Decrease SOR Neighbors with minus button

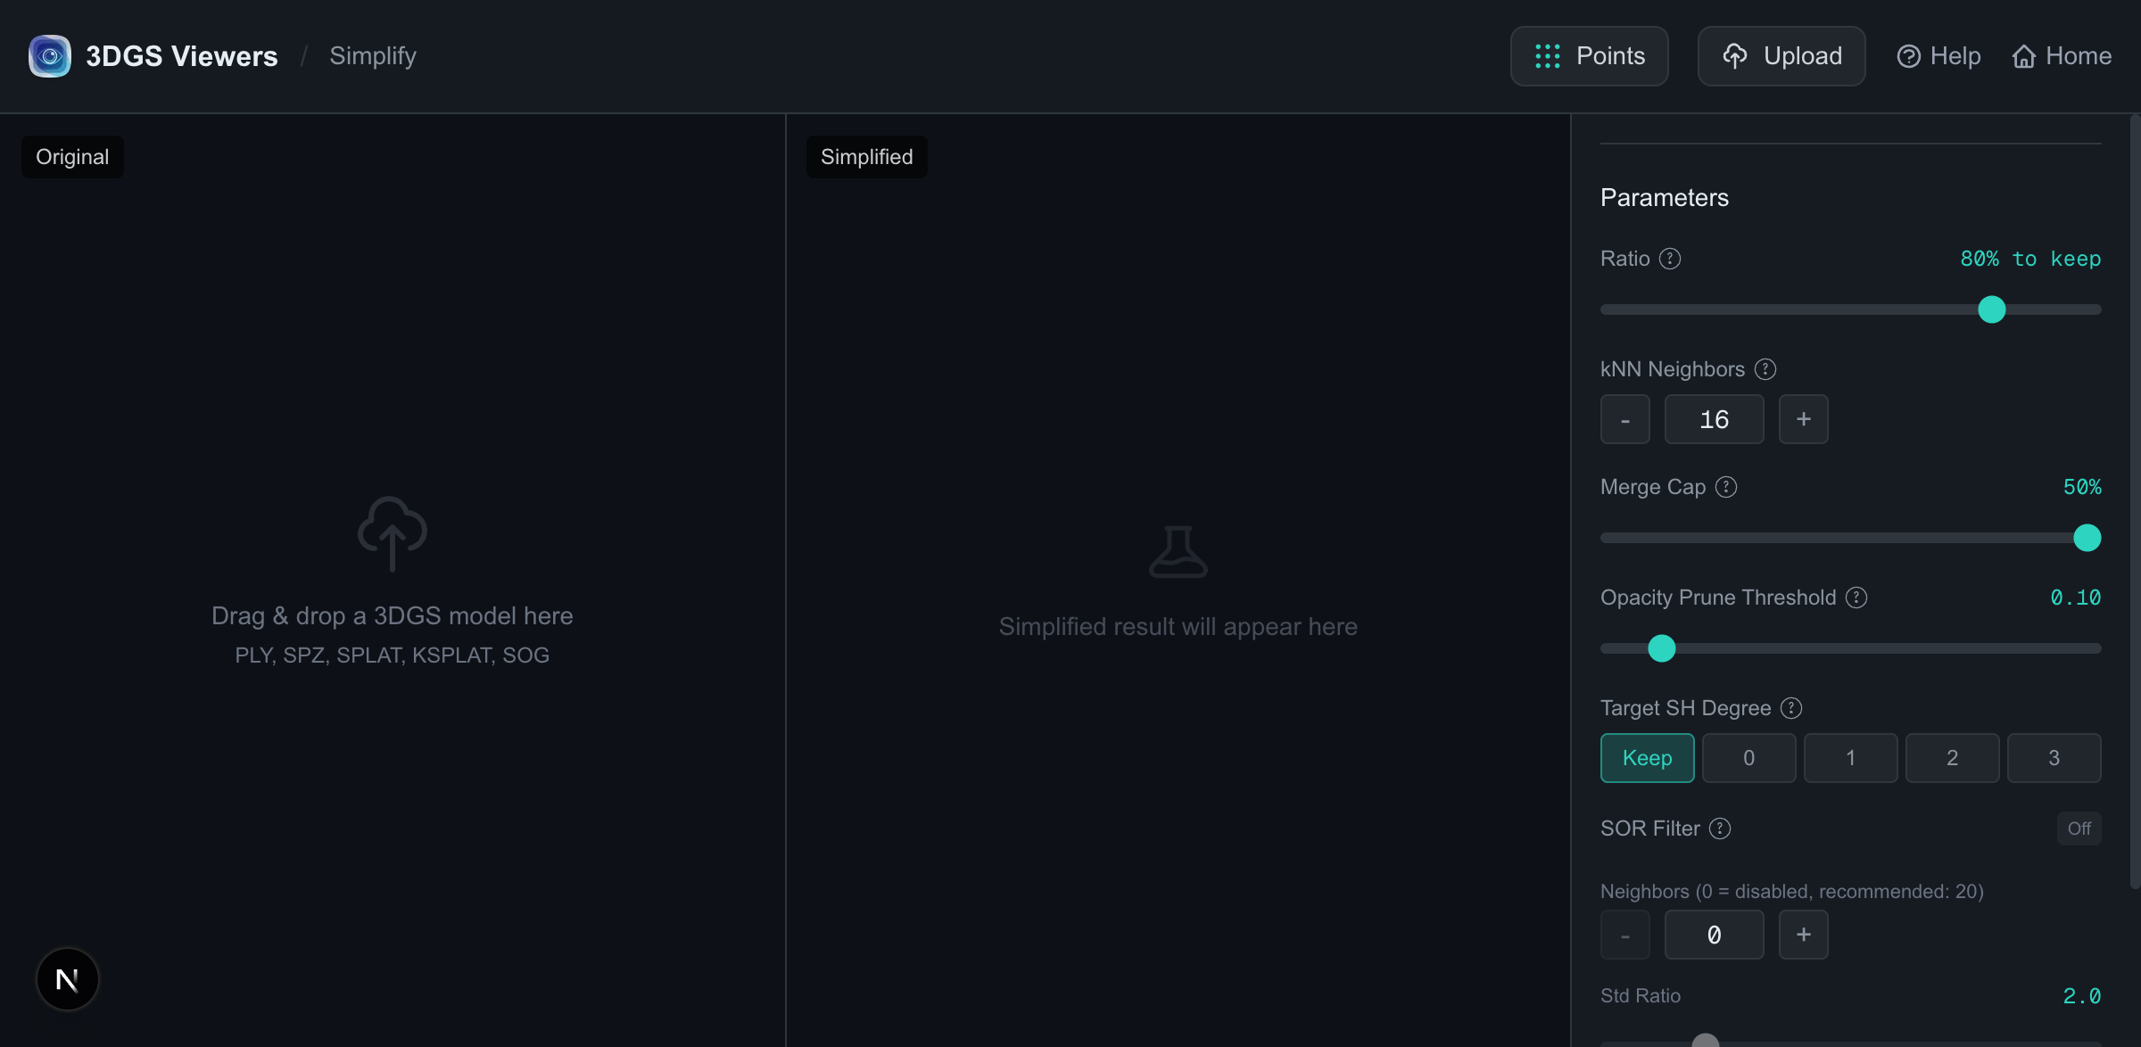[x=1625, y=935]
